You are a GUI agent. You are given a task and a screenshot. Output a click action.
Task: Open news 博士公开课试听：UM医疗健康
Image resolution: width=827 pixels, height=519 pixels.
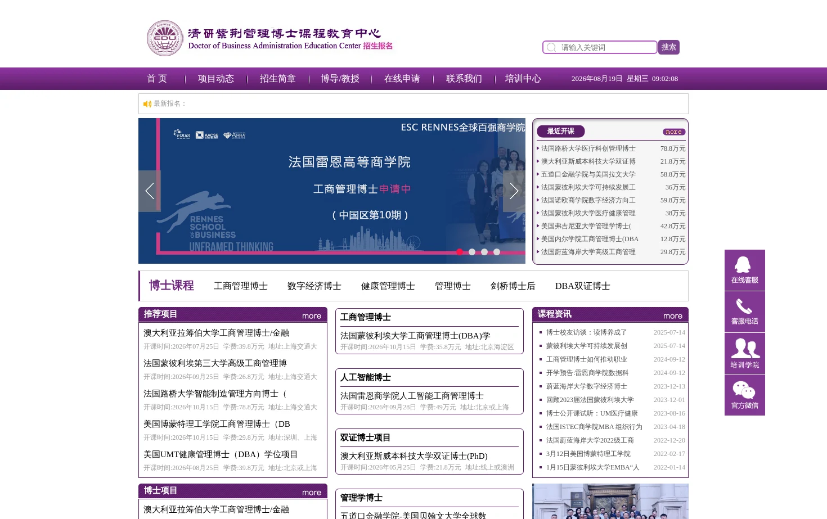592,413
